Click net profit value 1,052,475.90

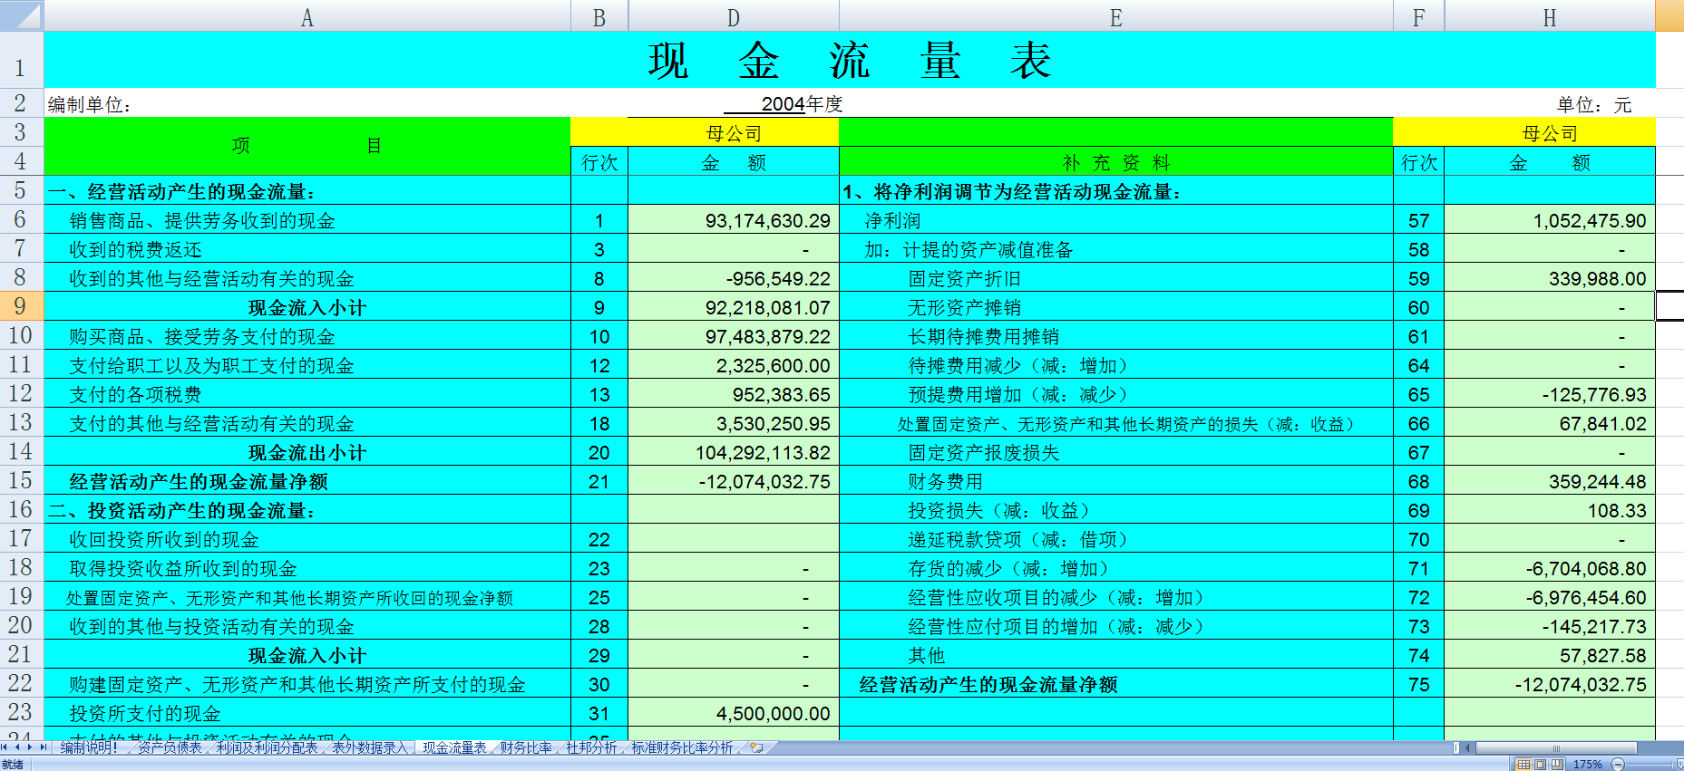(x=1550, y=220)
